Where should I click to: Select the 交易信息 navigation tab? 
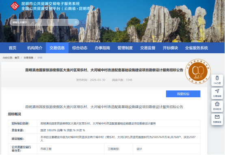[57, 48]
